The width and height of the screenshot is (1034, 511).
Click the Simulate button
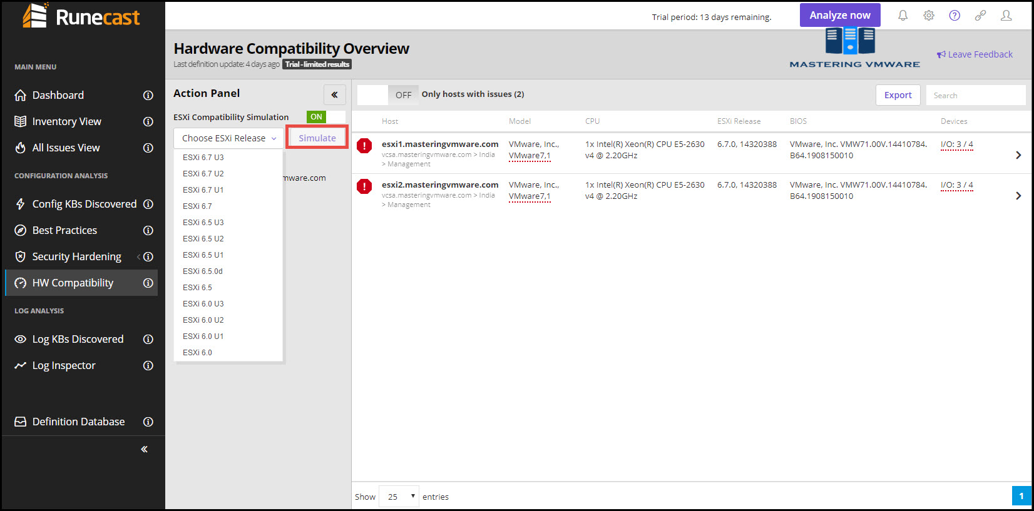click(x=317, y=138)
